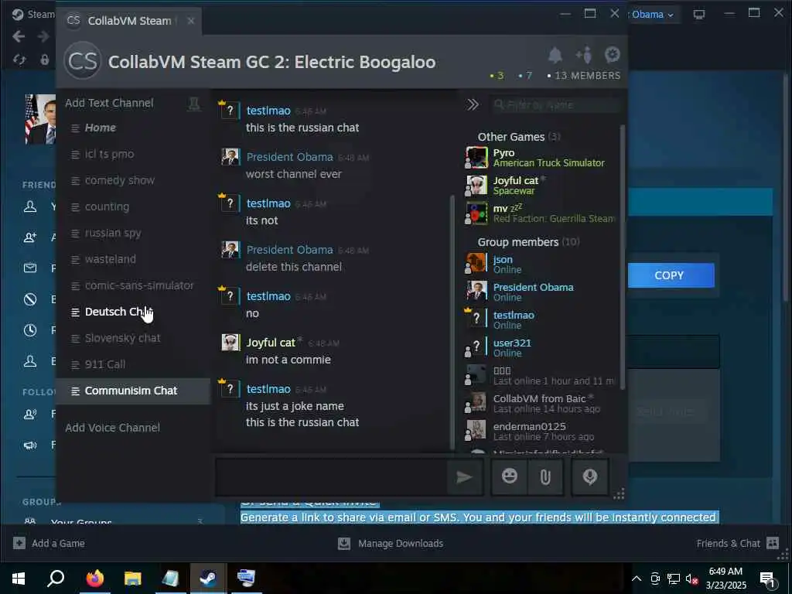Open the Windows notification center icon

pos(767,579)
